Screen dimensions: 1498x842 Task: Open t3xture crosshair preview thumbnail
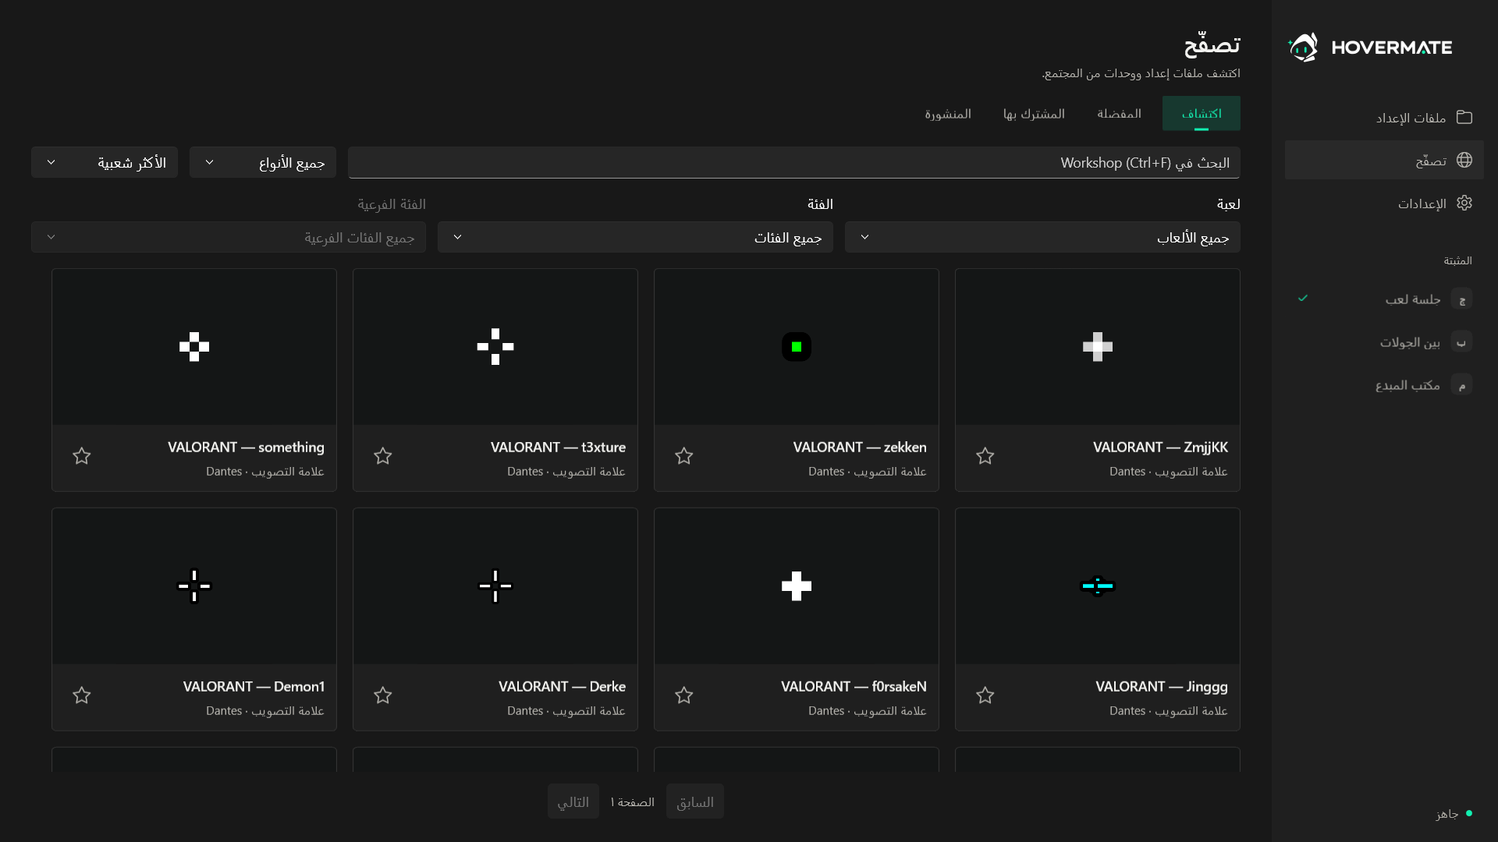point(495,347)
